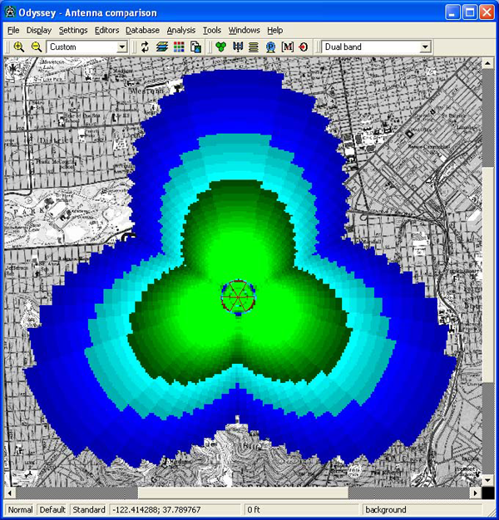Open the Custom zoom dropdown
Screen dimensions: 499x520
coord(121,47)
